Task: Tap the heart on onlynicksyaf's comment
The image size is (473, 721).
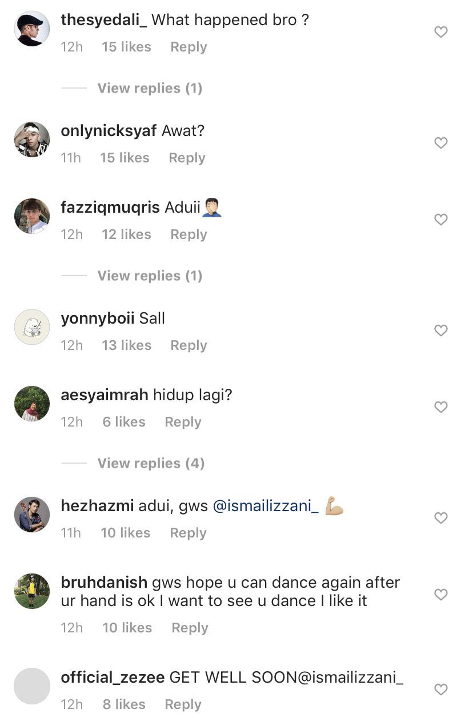Action: [x=440, y=143]
